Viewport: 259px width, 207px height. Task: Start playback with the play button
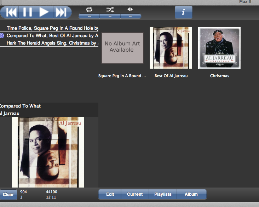[x=45, y=12]
